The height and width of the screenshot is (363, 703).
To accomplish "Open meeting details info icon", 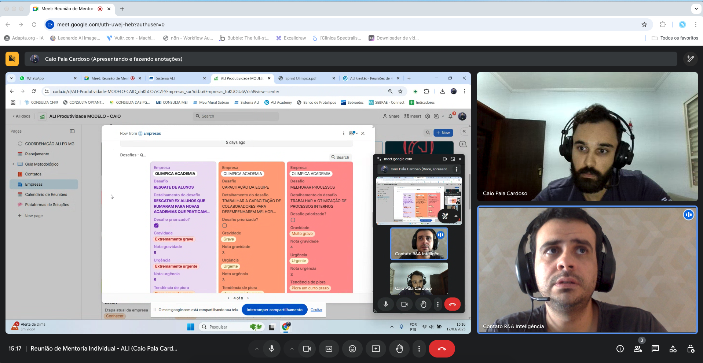I will pos(620,349).
